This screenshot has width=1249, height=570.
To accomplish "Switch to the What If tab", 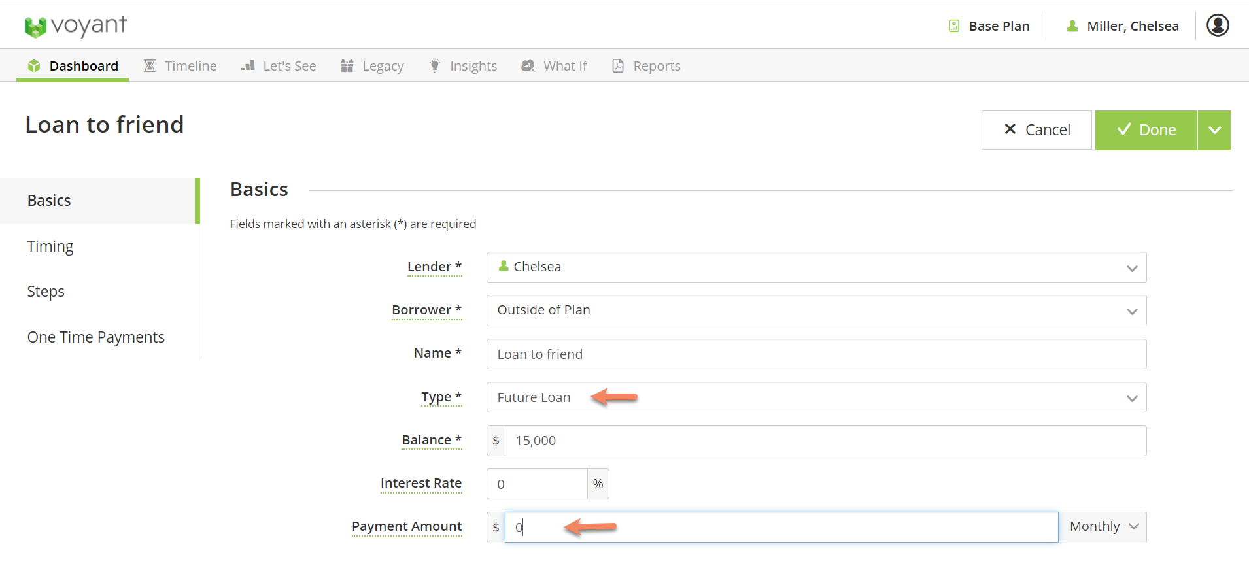I will click(x=555, y=66).
